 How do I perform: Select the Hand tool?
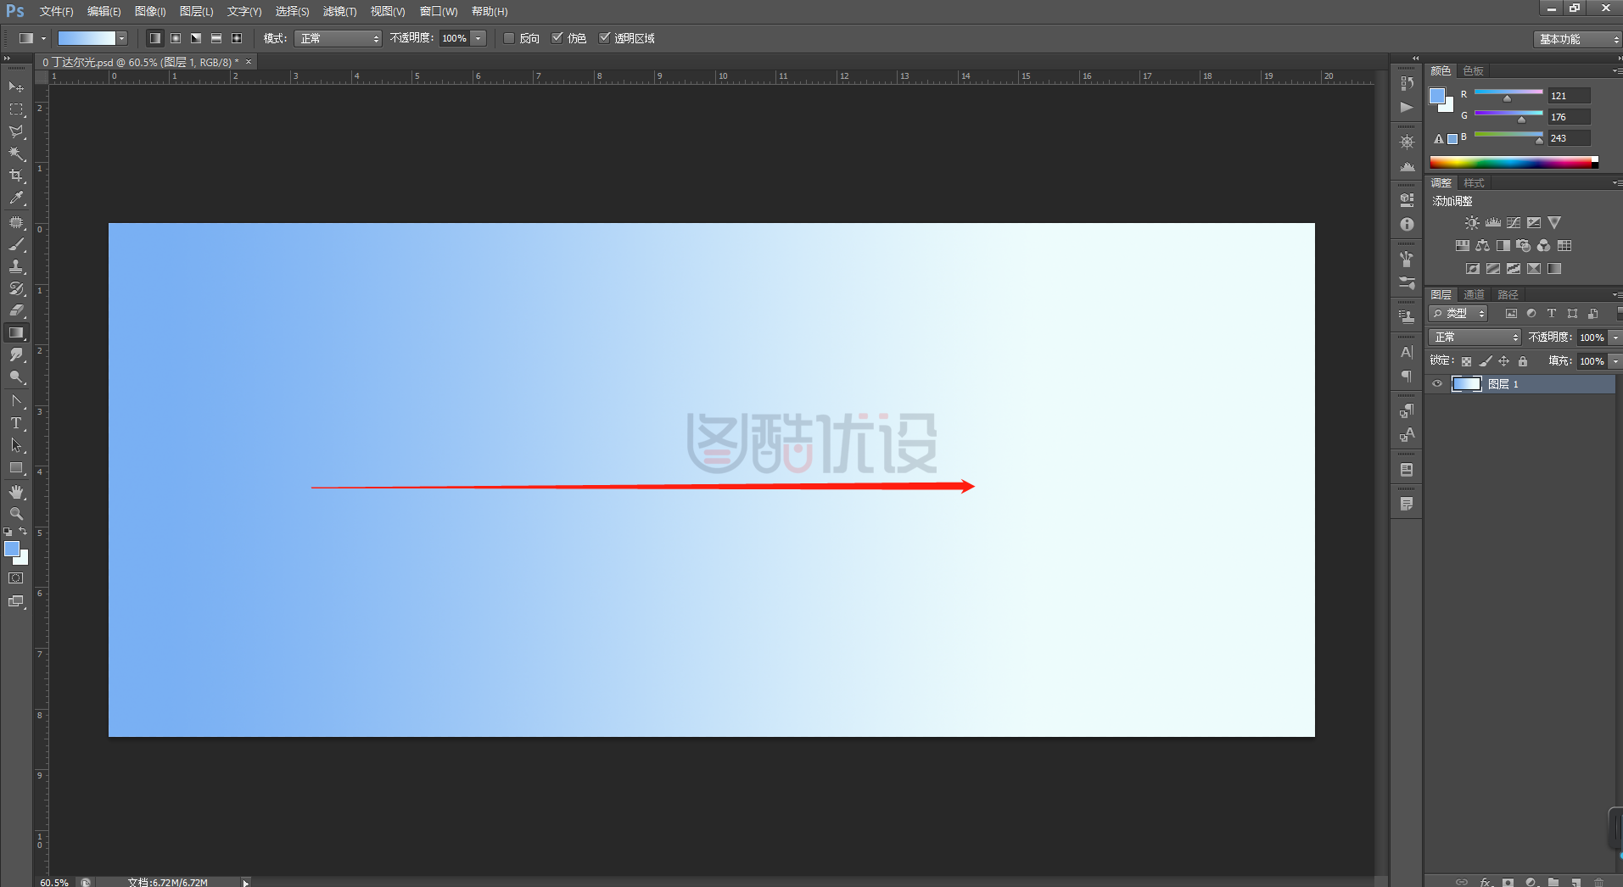point(16,492)
